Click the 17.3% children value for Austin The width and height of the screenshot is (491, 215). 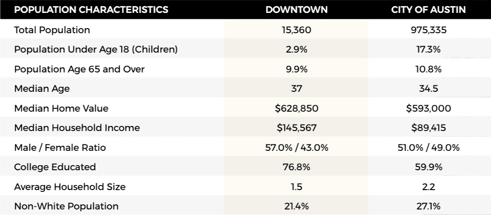tap(429, 49)
